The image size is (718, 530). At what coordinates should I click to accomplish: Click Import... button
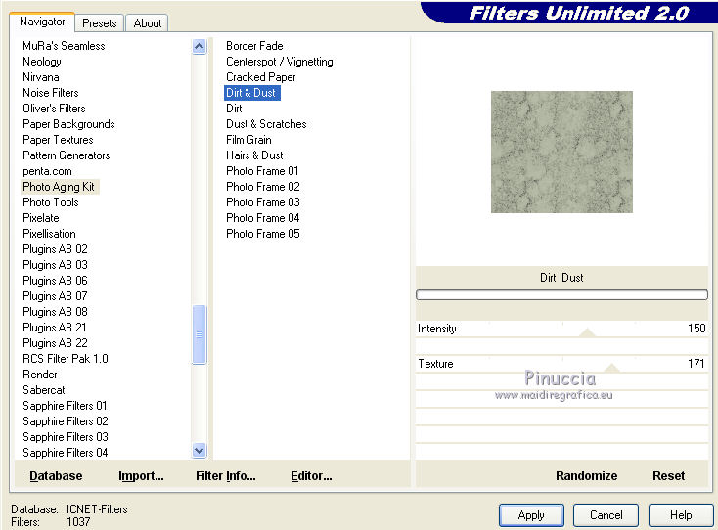(141, 476)
